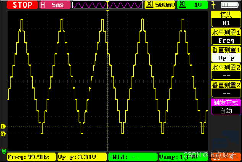
Task: Click the trigger edge icon at top
Action: coord(214,5)
